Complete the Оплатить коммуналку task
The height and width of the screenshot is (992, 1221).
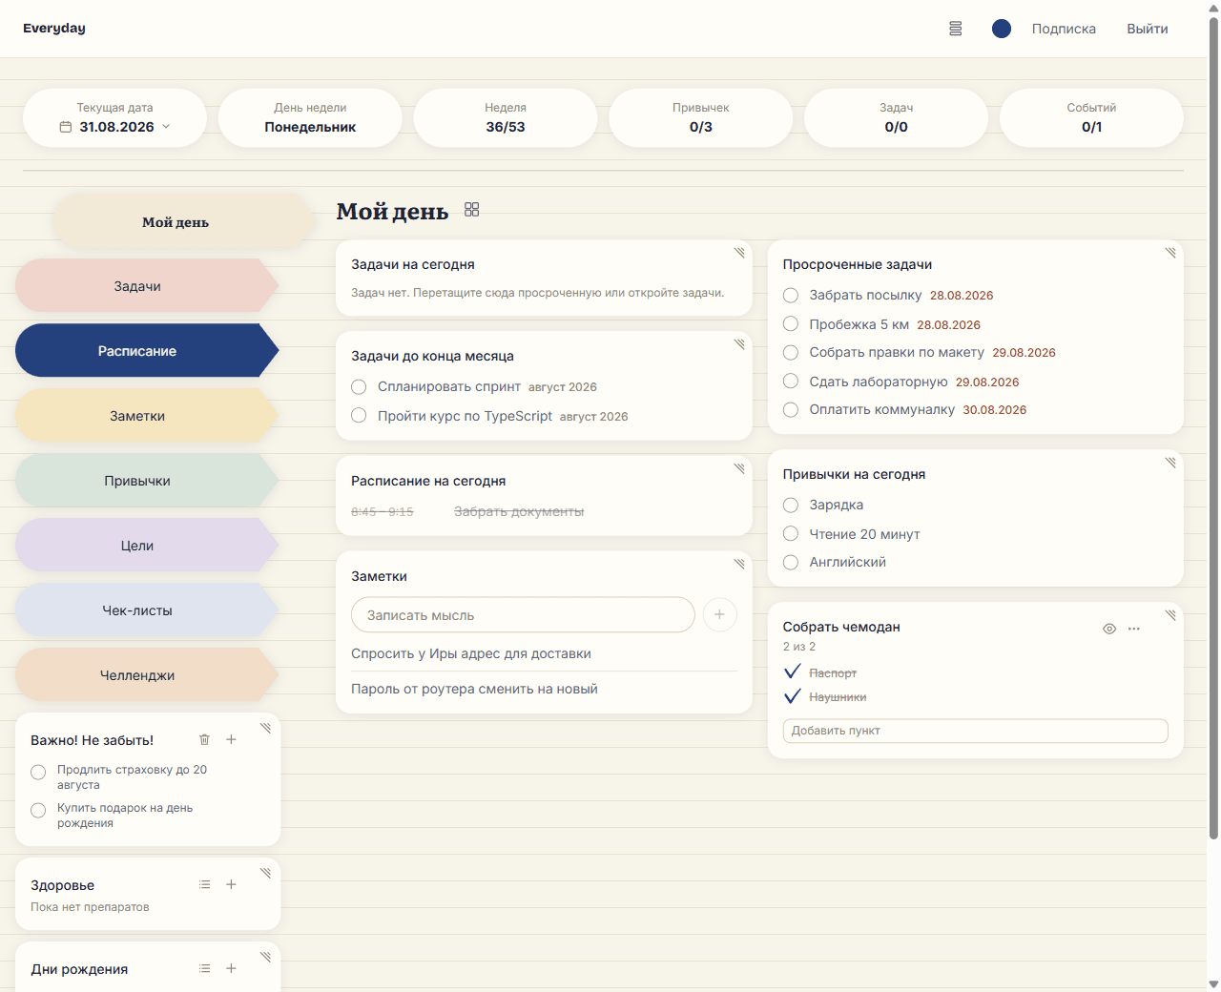(x=791, y=409)
